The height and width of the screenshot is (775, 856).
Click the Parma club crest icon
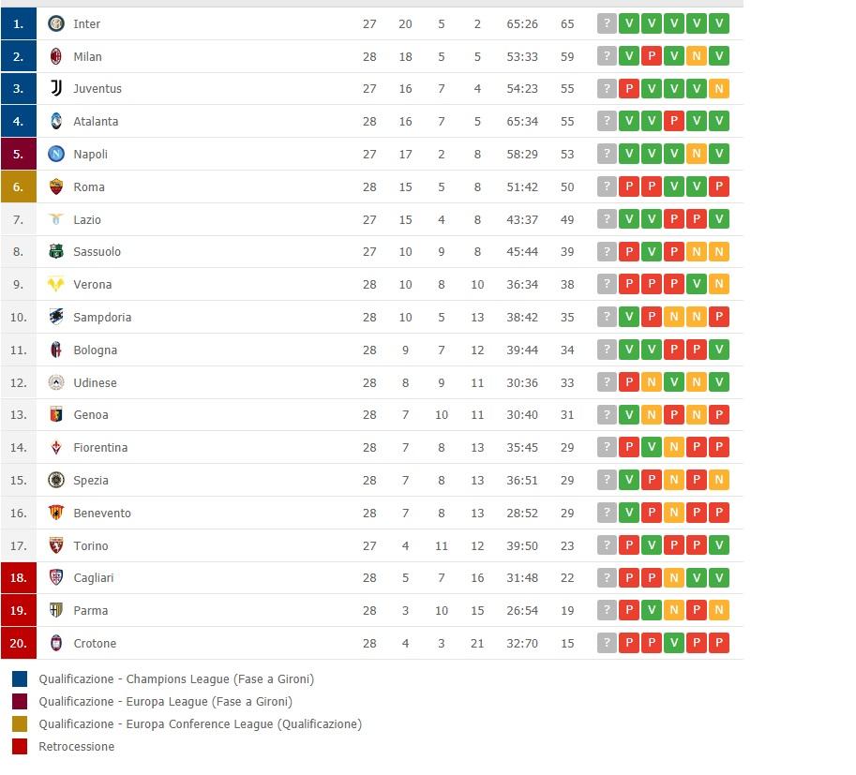(x=55, y=610)
